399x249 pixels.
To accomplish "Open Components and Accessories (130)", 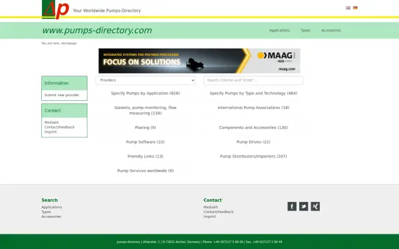I will [253, 127].
